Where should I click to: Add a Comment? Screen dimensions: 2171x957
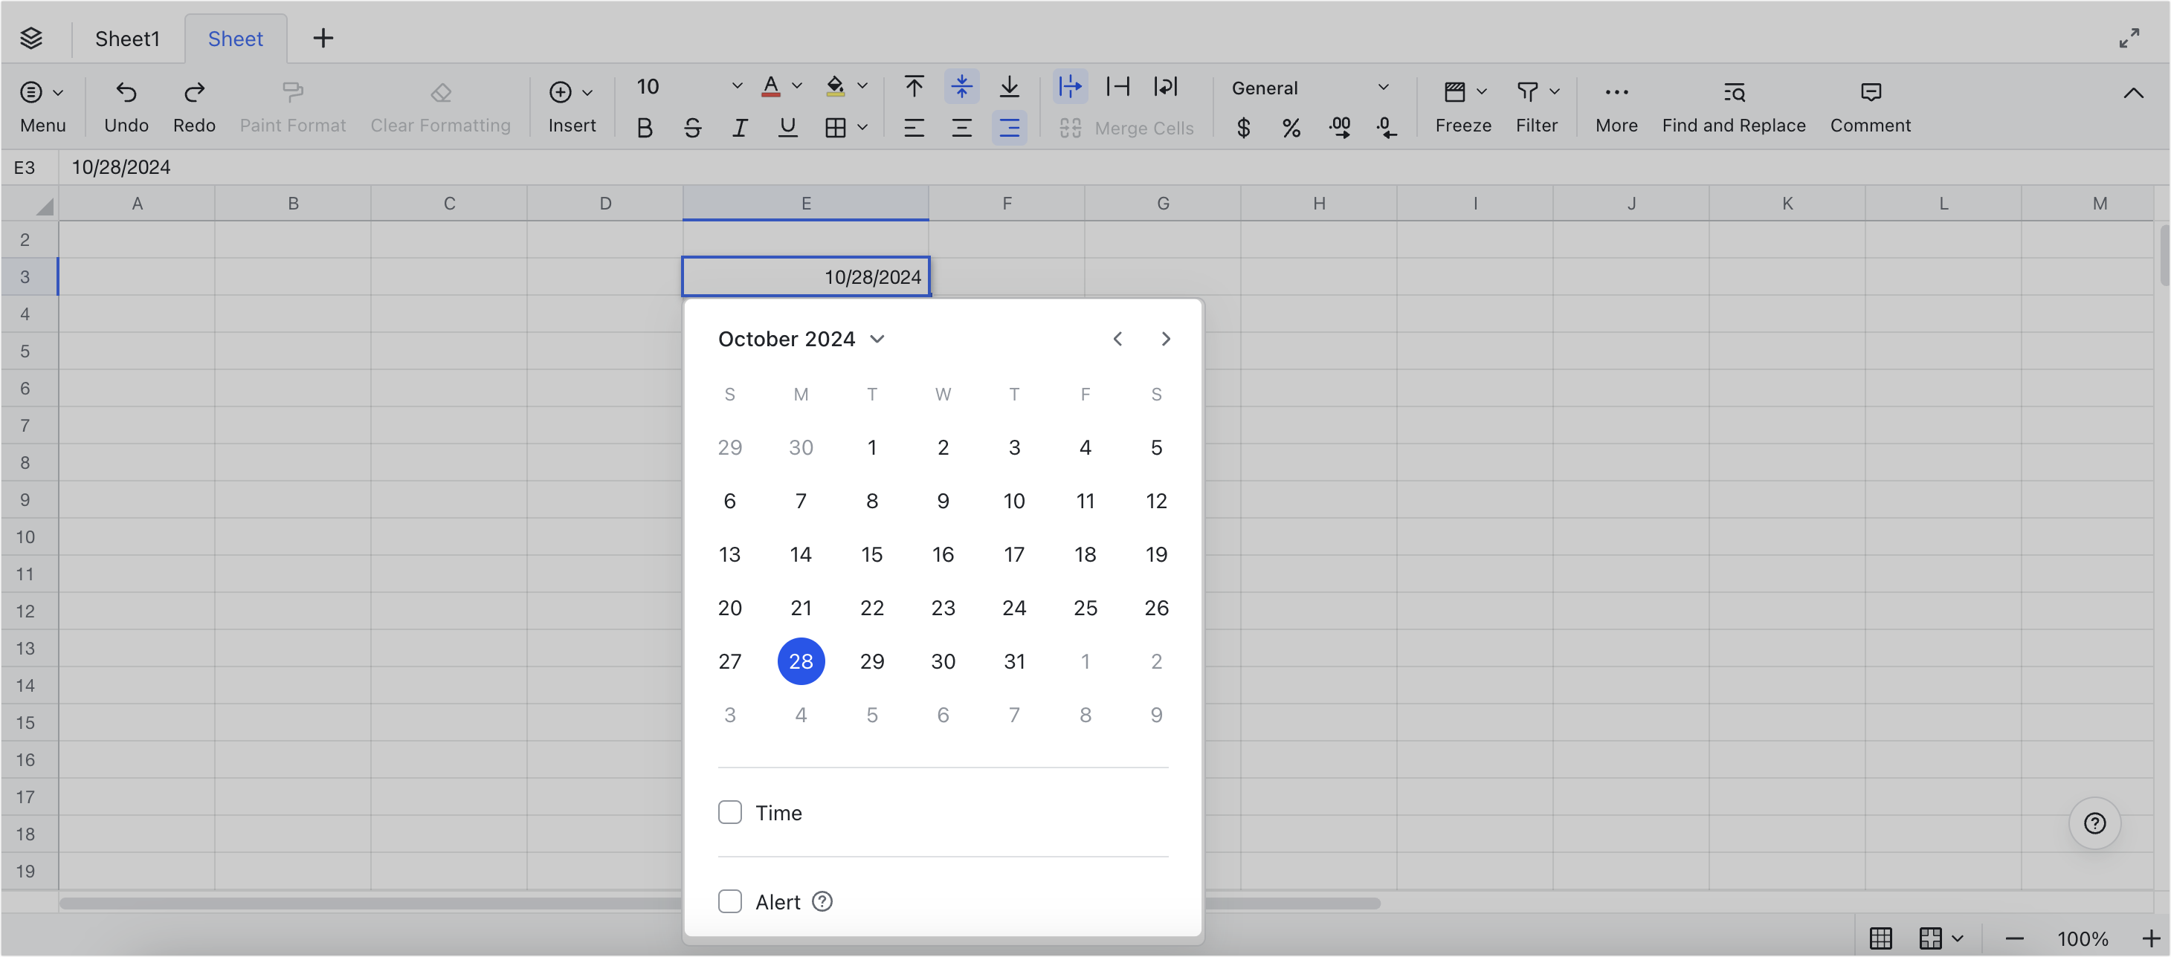(1870, 108)
